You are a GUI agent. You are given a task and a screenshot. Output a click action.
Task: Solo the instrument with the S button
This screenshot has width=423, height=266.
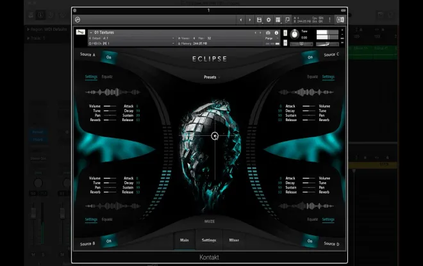tap(285, 33)
